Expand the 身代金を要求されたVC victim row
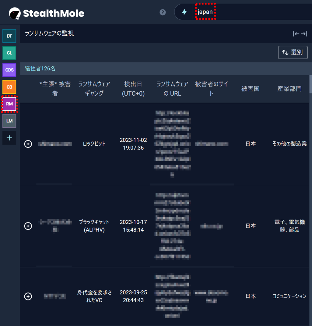Viewport: 312px width, 326px height. 28,296
